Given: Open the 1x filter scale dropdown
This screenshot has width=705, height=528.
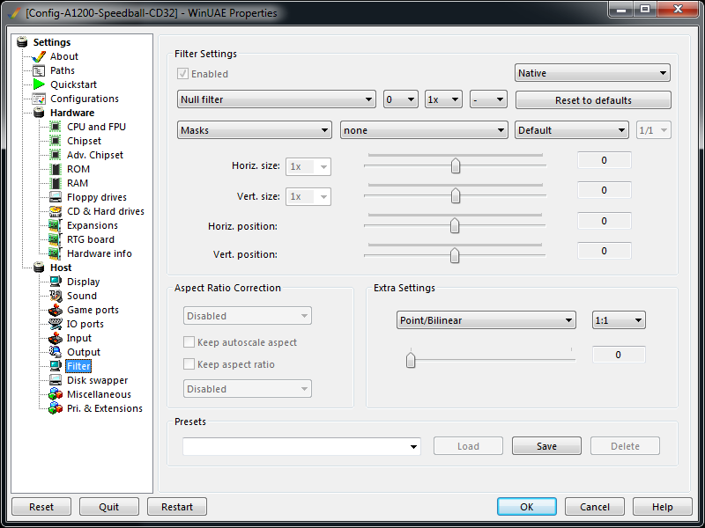Looking at the screenshot, I should [443, 99].
